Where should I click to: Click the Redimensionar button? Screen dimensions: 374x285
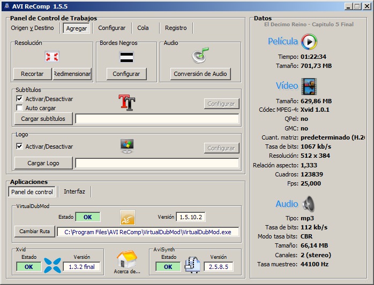point(72,74)
